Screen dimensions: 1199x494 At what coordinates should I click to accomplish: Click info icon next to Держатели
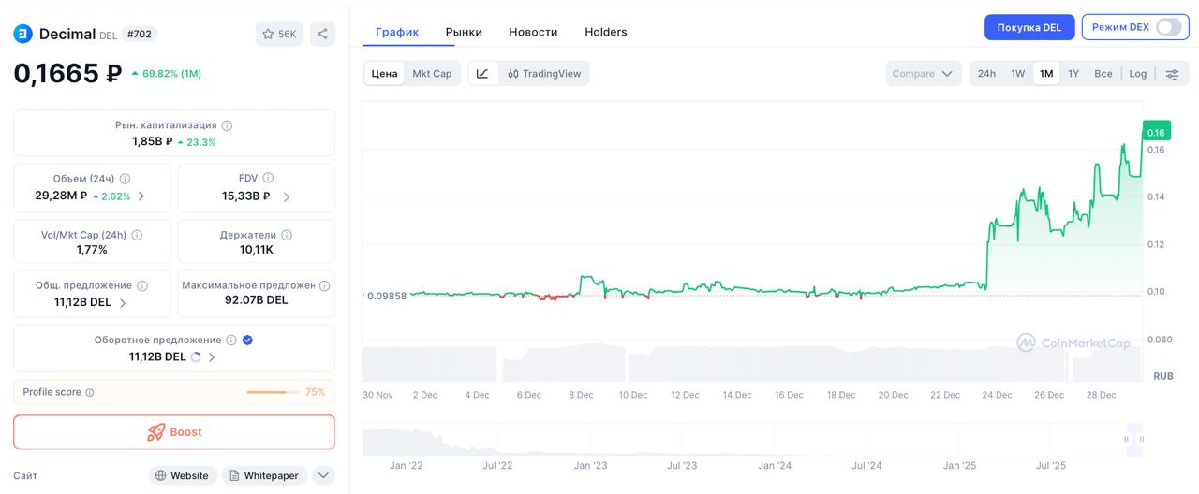287,235
